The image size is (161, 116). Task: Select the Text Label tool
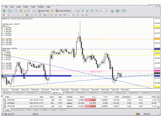click(x=40, y=15)
